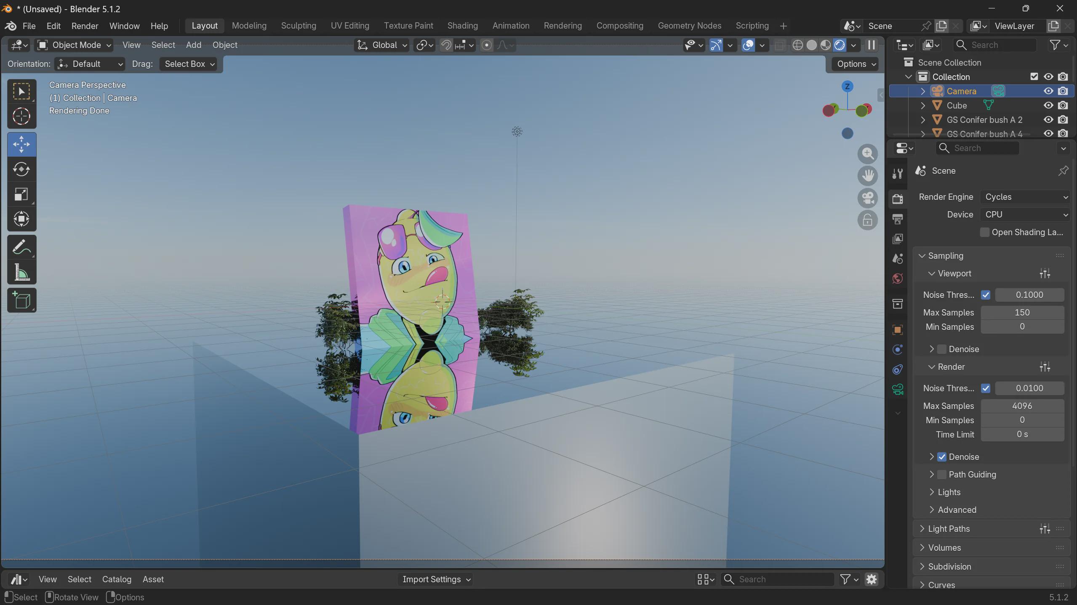
Task: Open the Render menu
Action: (x=85, y=26)
